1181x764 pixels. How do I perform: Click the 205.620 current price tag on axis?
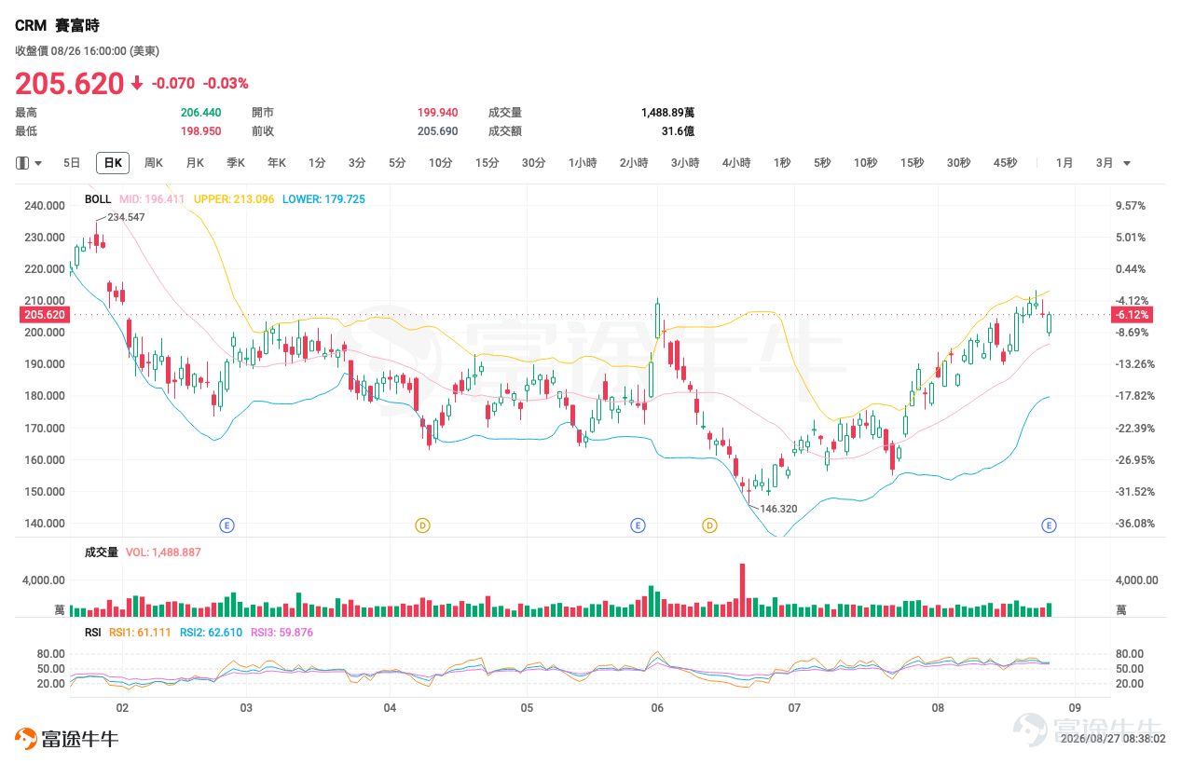click(43, 315)
